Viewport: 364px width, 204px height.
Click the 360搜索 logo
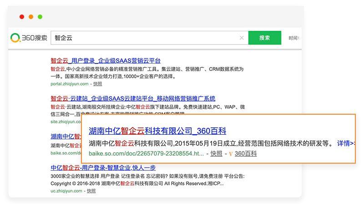(x=29, y=38)
